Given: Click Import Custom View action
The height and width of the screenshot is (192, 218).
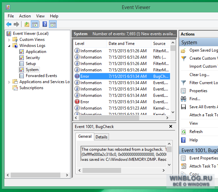Looking at the screenshot, I should pyautogui.click(x=204, y=66).
